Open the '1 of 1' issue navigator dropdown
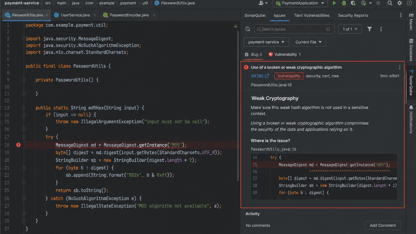The height and width of the screenshot is (234, 416). coord(350,29)
